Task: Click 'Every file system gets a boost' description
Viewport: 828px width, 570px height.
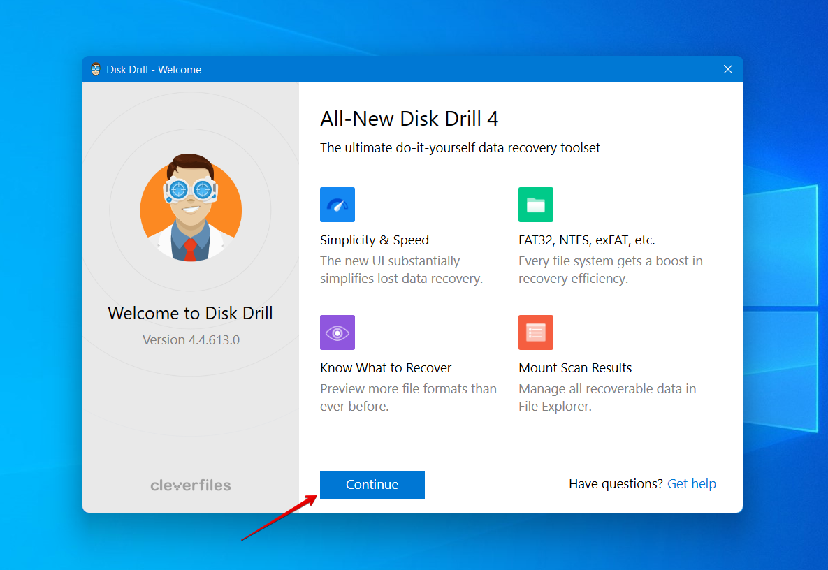Action: pyautogui.click(x=611, y=270)
